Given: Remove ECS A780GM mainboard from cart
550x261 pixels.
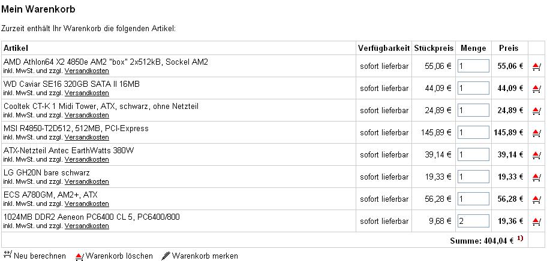Looking at the screenshot, I should point(536,199).
